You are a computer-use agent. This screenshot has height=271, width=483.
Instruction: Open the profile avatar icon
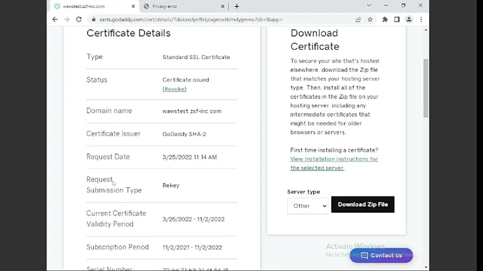pos(409,19)
